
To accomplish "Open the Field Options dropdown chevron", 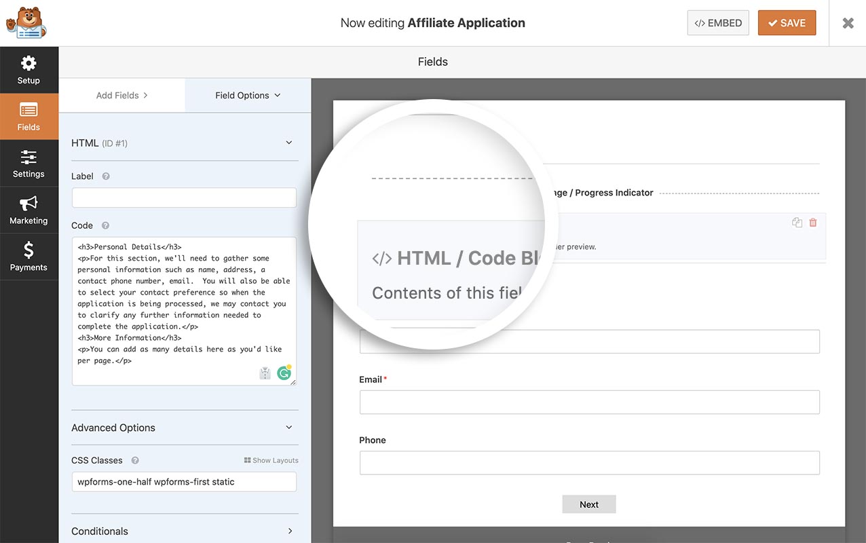I will (x=278, y=95).
